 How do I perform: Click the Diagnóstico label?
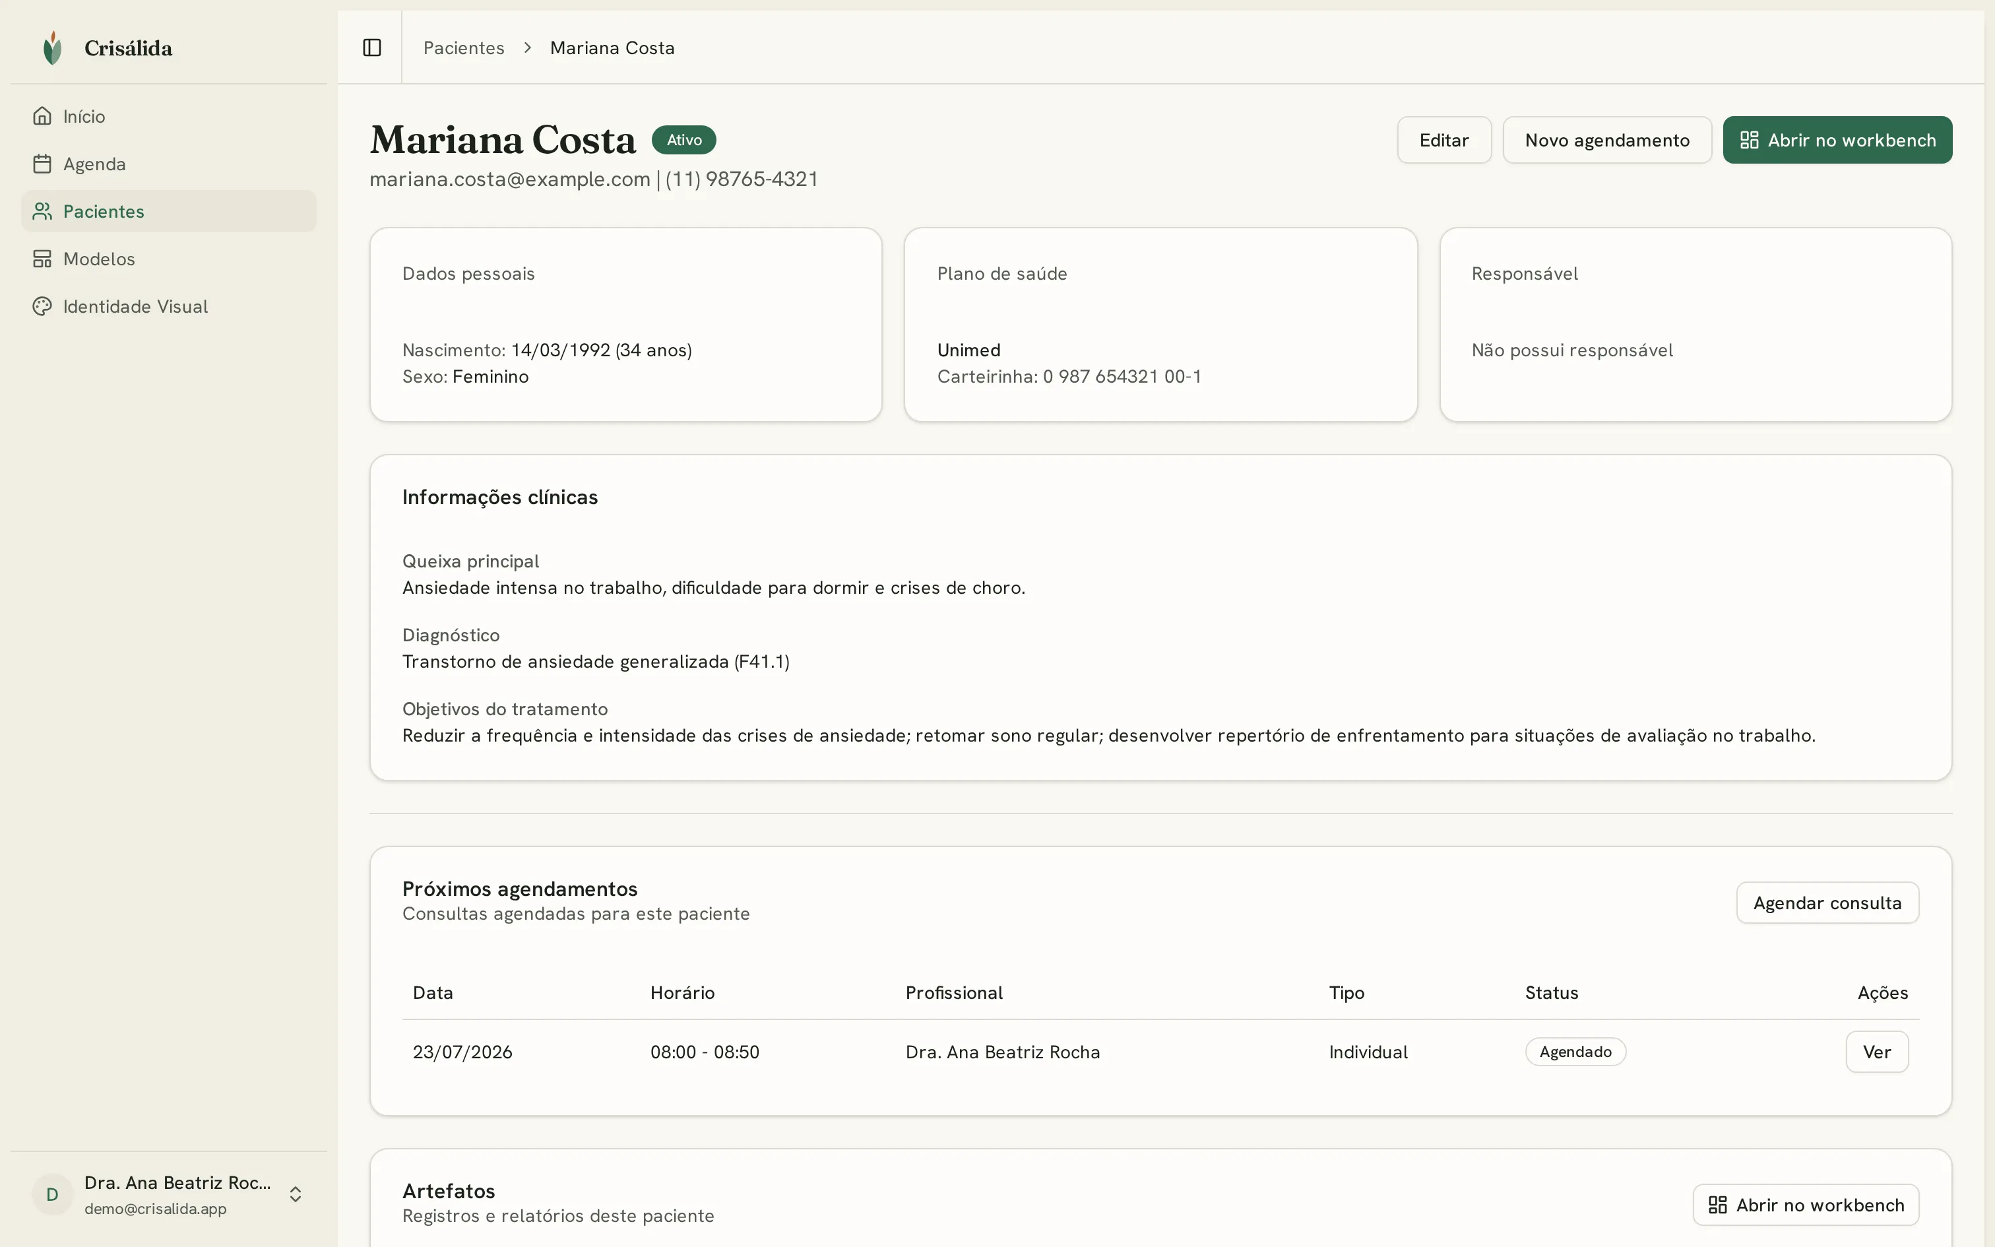(x=450, y=635)
